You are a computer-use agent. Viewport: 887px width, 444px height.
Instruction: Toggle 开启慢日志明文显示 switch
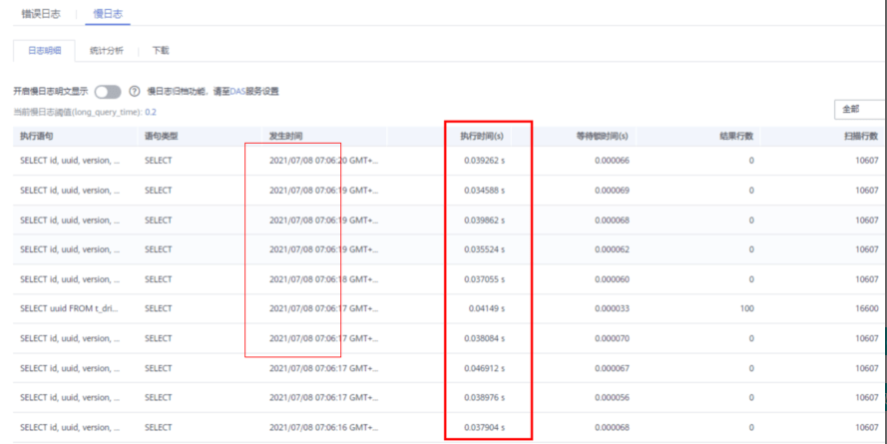pos(107,92)
